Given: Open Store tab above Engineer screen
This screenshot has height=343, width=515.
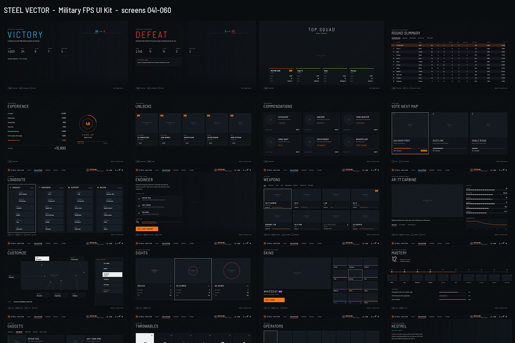Looking at the screenshot, I should 191,170.
